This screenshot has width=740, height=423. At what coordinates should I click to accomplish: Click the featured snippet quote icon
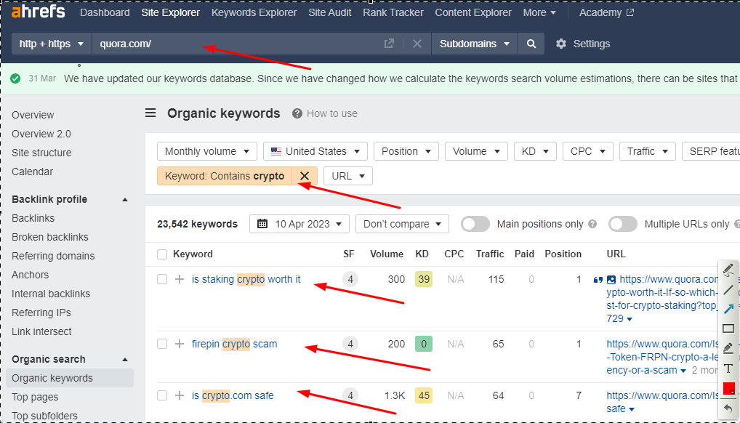tap(598, 280)
